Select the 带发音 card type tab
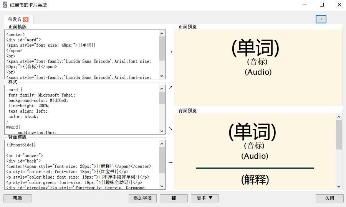Viewport: 346px width, 207px height. 15,20
